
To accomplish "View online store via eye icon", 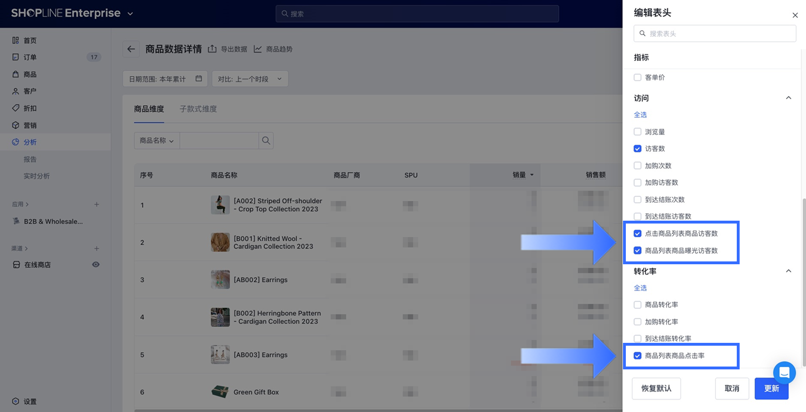I will coord(96,264).
